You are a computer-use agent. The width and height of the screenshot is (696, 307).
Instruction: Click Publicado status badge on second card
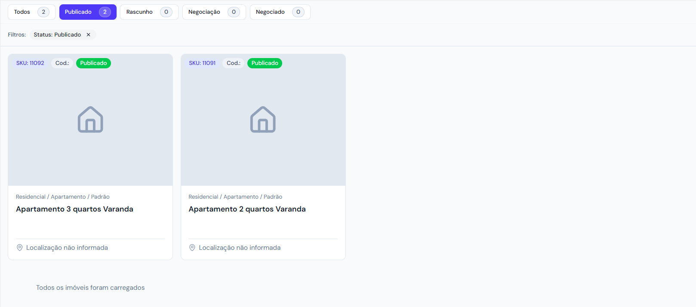tap(265, 63)
